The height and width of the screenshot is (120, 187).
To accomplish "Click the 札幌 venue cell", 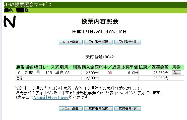I will [29, 73].
